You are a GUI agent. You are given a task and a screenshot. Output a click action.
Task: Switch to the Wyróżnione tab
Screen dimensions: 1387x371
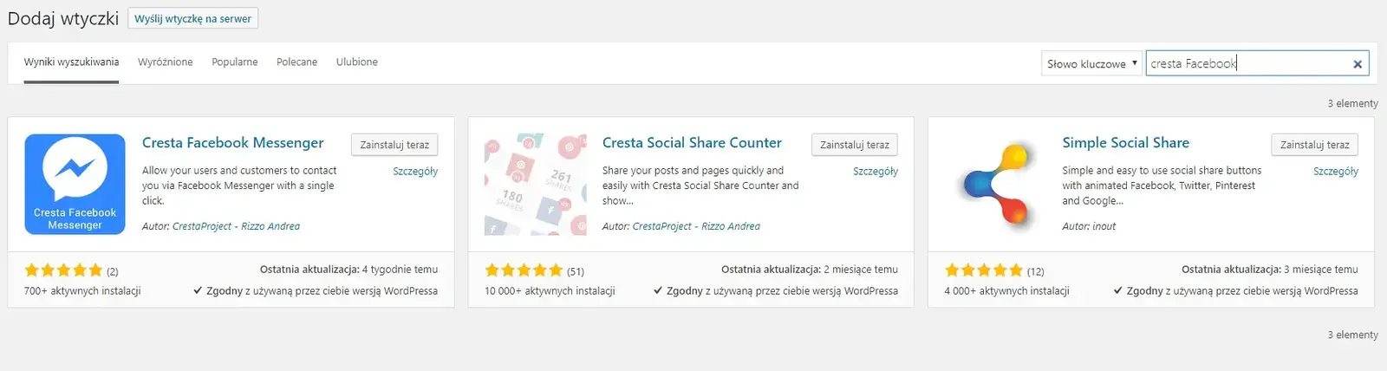[166, 62]
